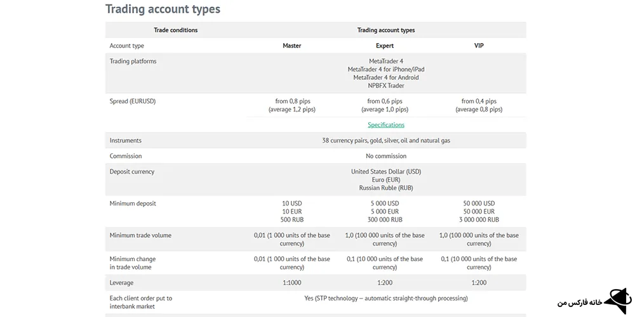635x317 pixels.
Task: Click the Minimum trade volume row label
Action: (x=140, y=235)
